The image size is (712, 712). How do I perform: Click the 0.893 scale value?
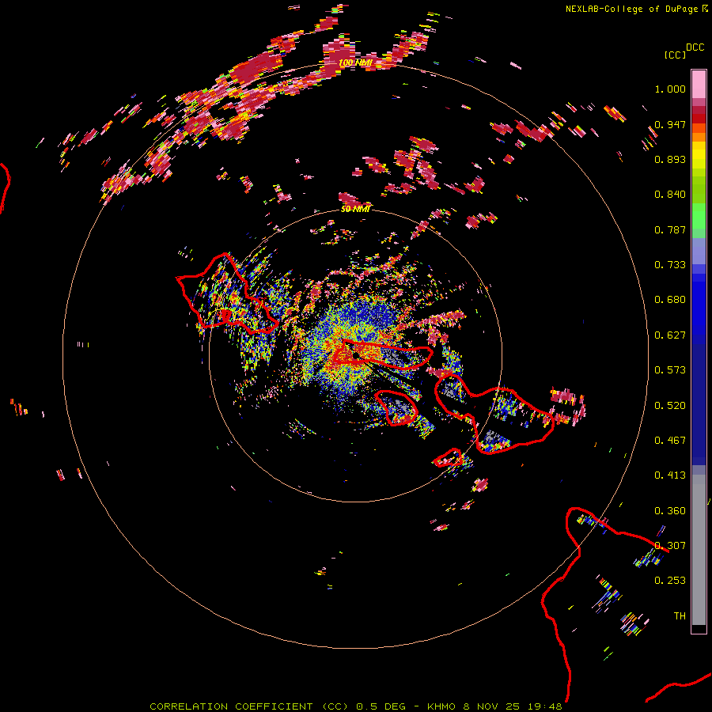point(670,159)
